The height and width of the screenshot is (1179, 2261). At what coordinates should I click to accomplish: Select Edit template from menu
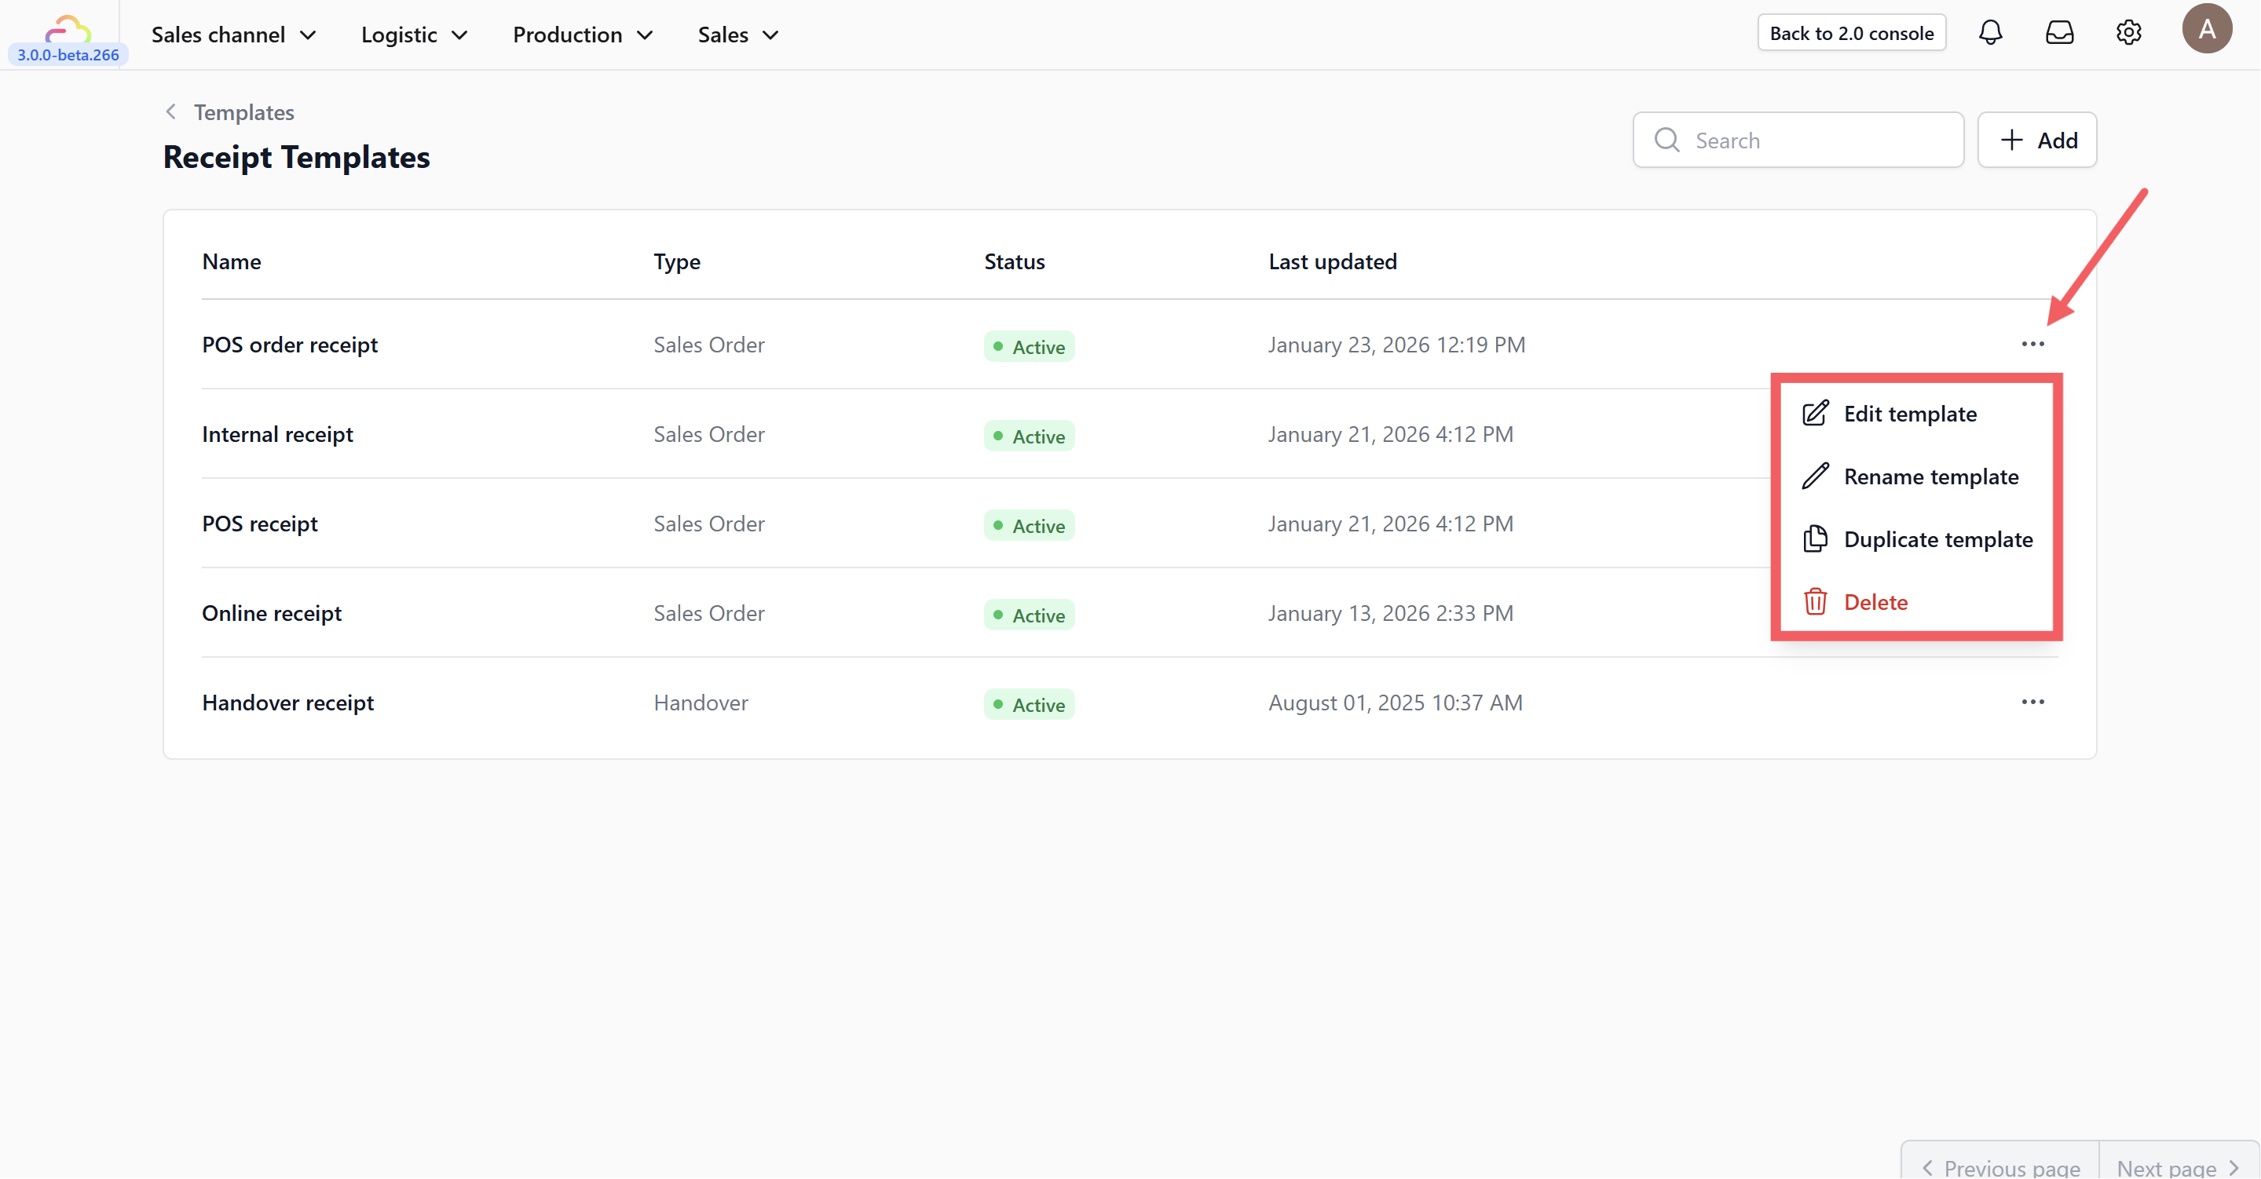[1910, 413]
